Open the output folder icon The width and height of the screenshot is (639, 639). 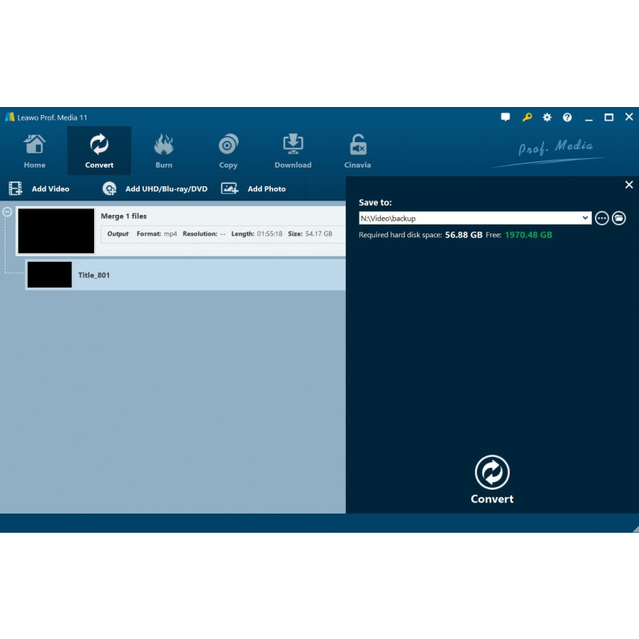click(618, 218)
